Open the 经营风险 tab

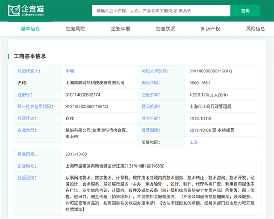(x=75, y=28)
